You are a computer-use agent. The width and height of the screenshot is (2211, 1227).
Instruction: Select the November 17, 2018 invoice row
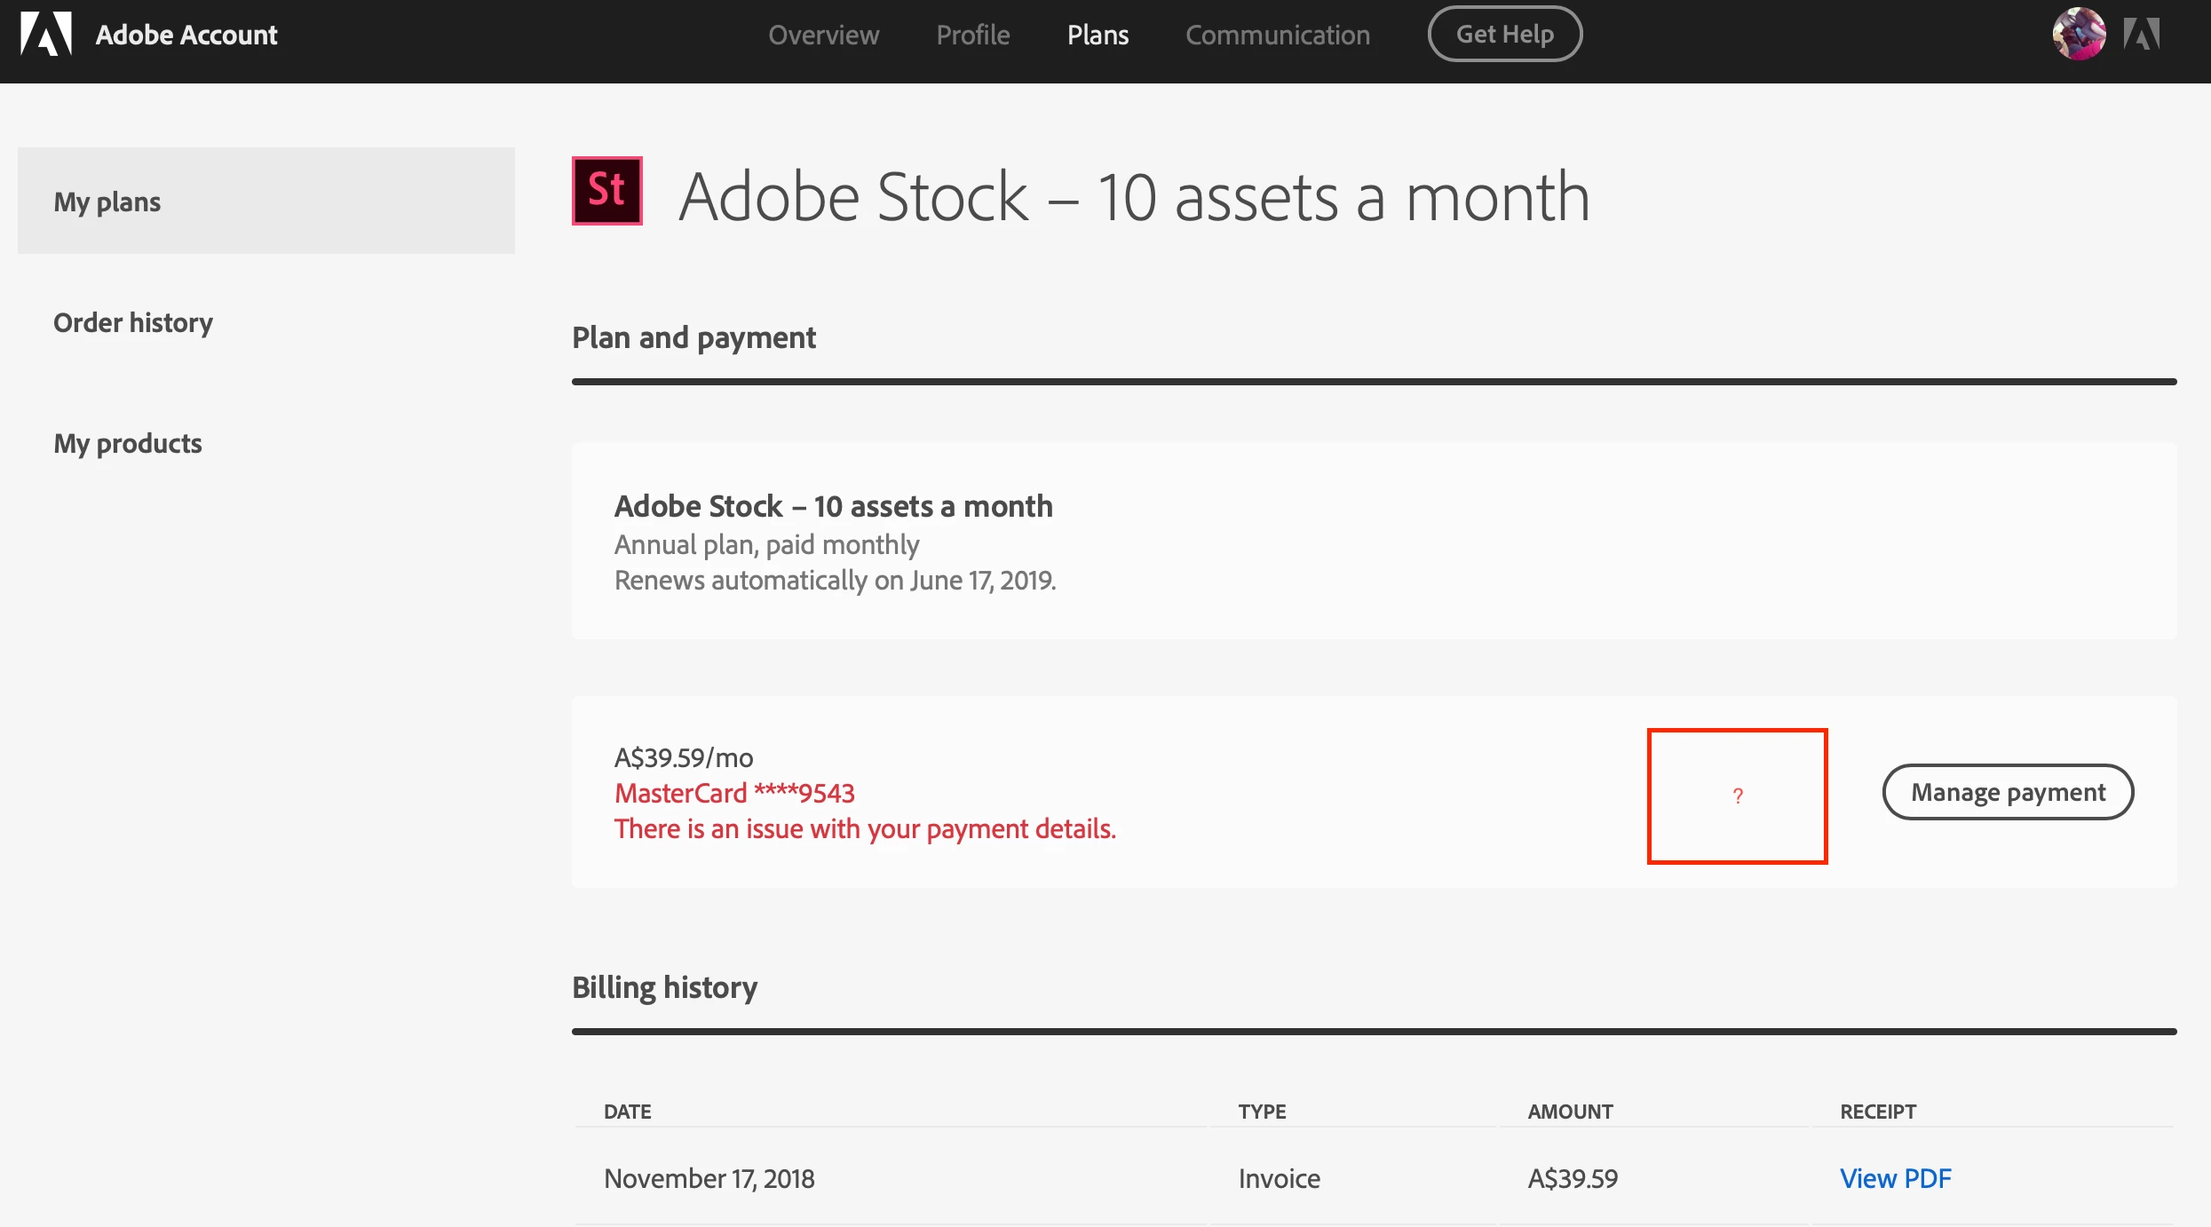[x=709, y=1178]
